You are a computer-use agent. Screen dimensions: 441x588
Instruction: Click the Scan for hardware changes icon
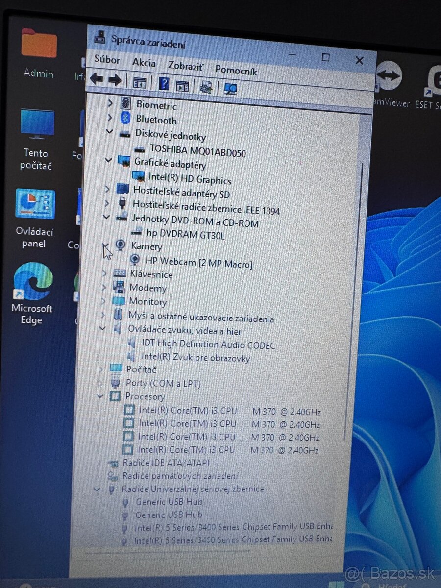pos(230,89)
